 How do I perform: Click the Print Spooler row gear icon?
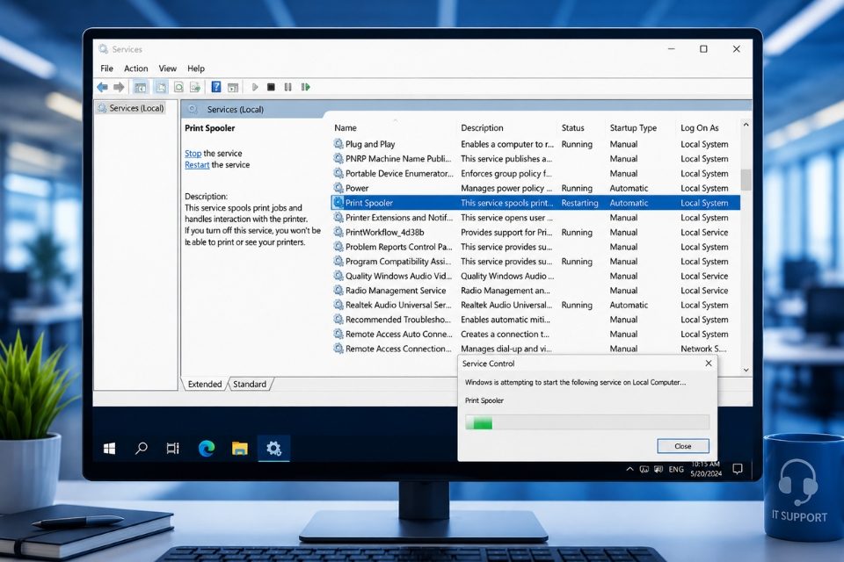(x=338, y=203)
